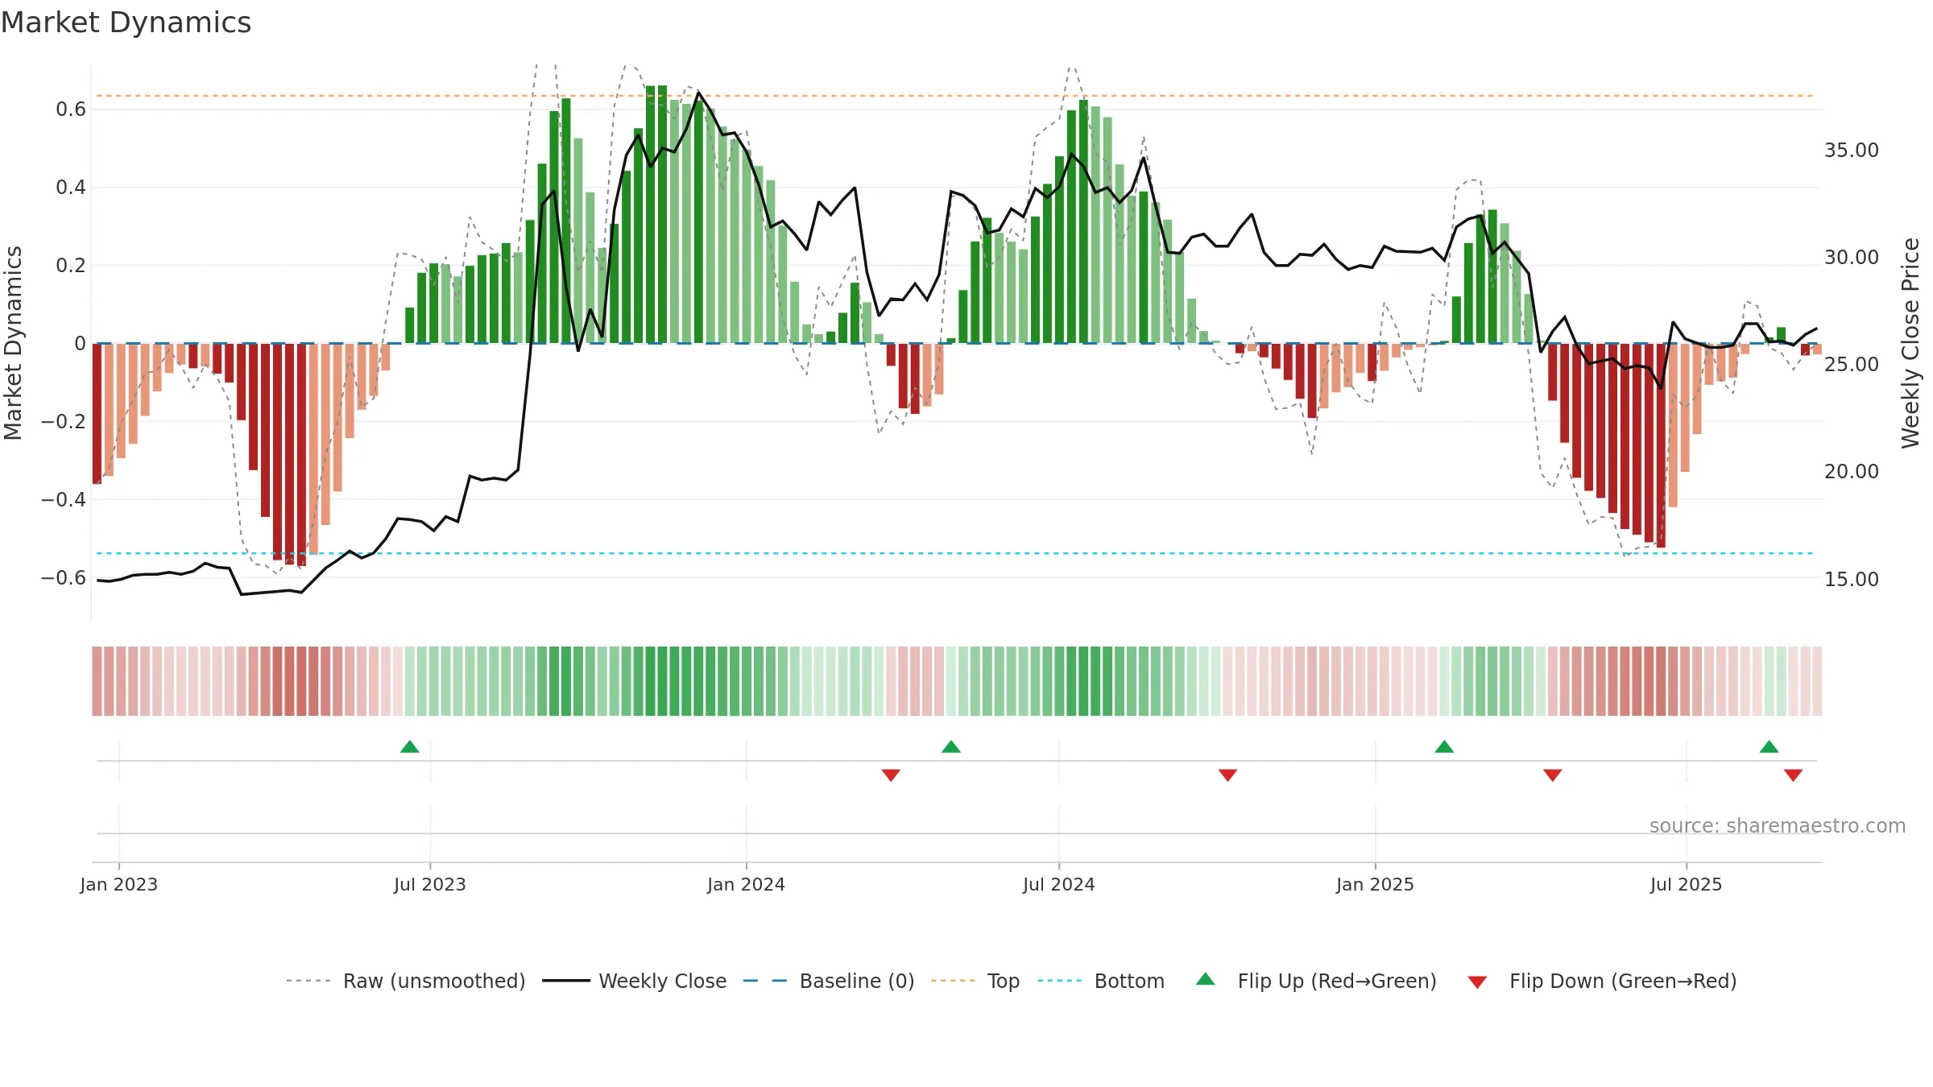The width and height of the screenshot is (1933, 1087).
Task: Click the −0.4 left axis tick label
Action: coord(64,500)
